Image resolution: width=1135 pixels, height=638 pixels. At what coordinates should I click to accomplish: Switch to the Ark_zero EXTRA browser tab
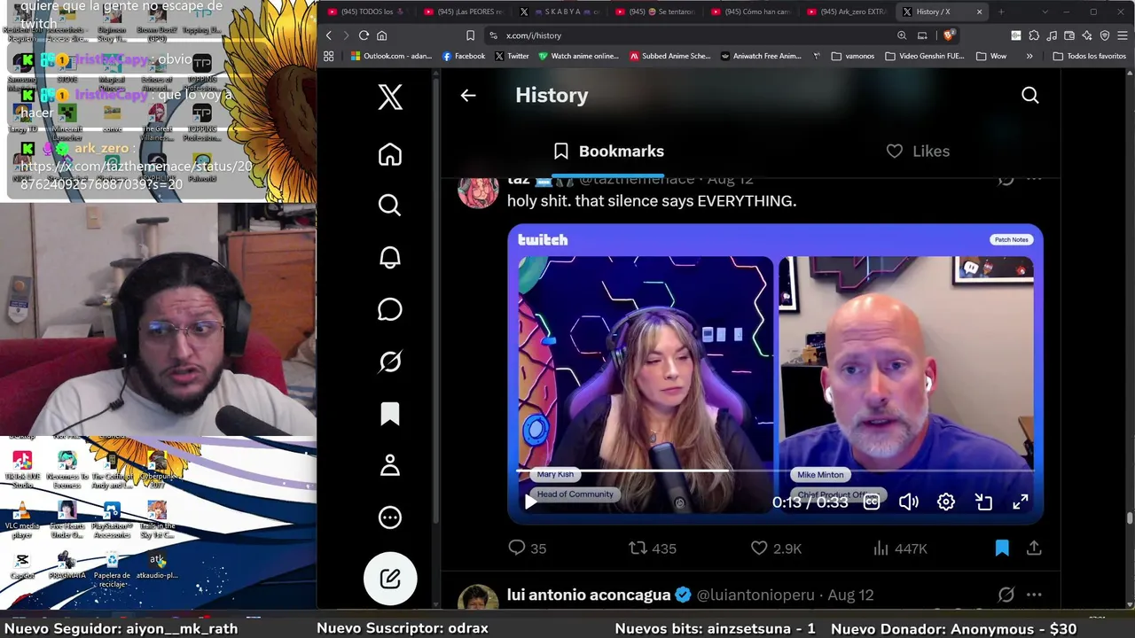point(847,12)
